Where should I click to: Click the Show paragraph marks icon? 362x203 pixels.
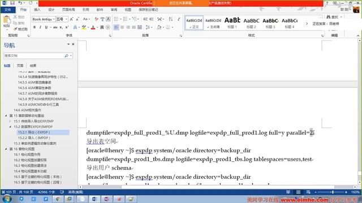pos(179,19)
